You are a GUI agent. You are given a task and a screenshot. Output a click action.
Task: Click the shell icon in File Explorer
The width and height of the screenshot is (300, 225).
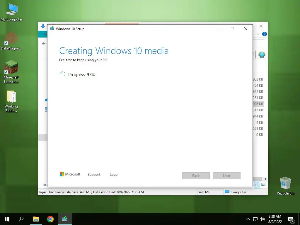tap(262, 55)
